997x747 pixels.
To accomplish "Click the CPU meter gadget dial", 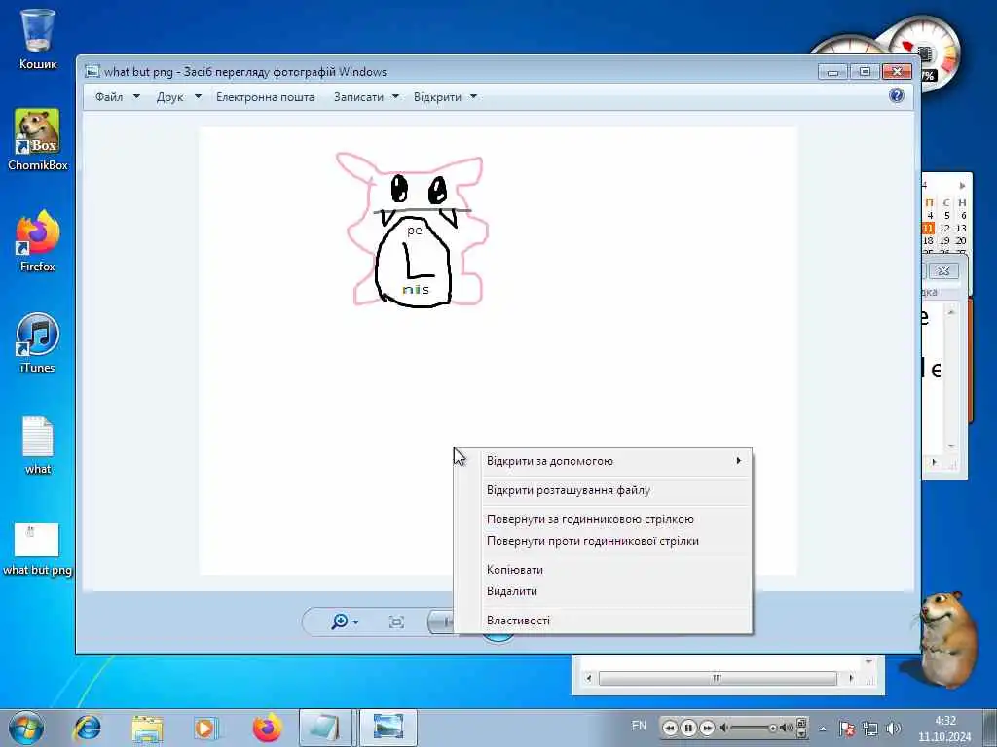I will click(925, 53).
